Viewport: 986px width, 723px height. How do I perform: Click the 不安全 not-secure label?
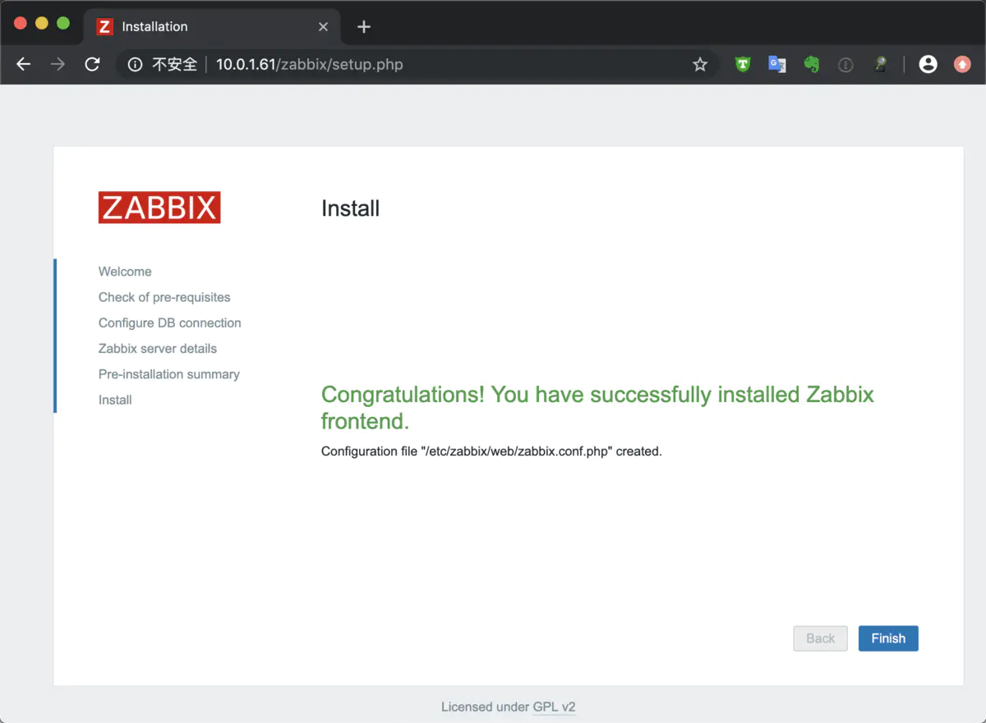[x=175, y=64]
